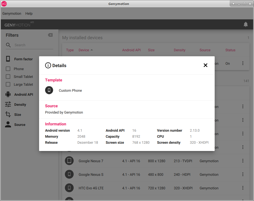The width and height of the screenshot is (254, 201).
Task: Click the HTC Evo 4G LTE phone icon
Action: pyautogui.click(x=69, y=188)
